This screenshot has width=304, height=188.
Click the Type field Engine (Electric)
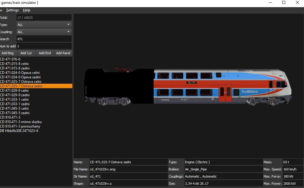[223, 162]
